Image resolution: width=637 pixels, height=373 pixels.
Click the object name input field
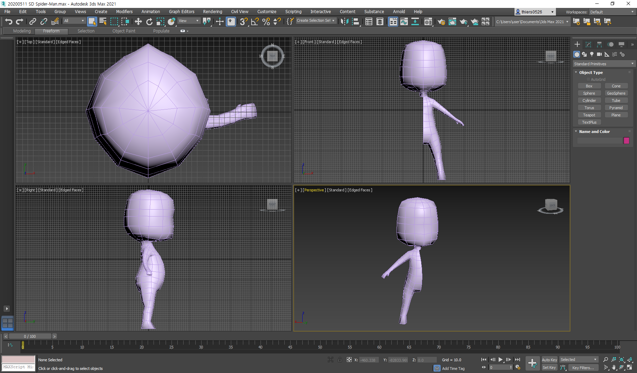[x=599, y=141]
